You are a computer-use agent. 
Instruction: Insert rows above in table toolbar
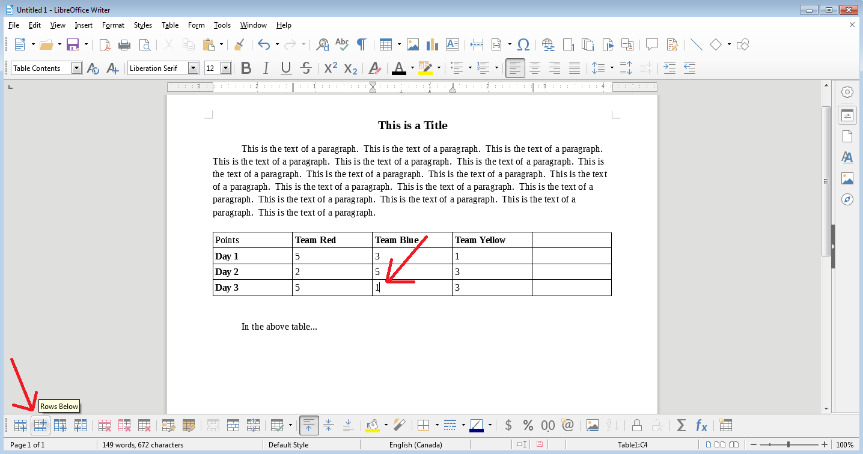[20, 426]
